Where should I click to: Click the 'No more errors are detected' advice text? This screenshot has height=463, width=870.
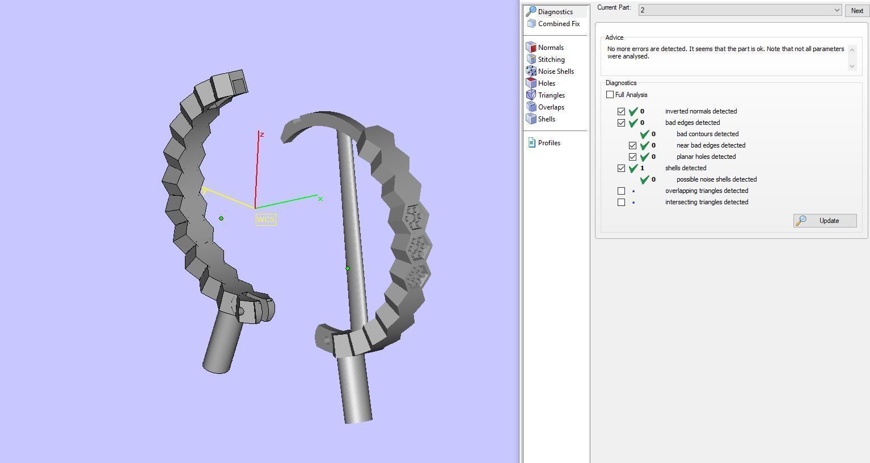pos(725,53)
